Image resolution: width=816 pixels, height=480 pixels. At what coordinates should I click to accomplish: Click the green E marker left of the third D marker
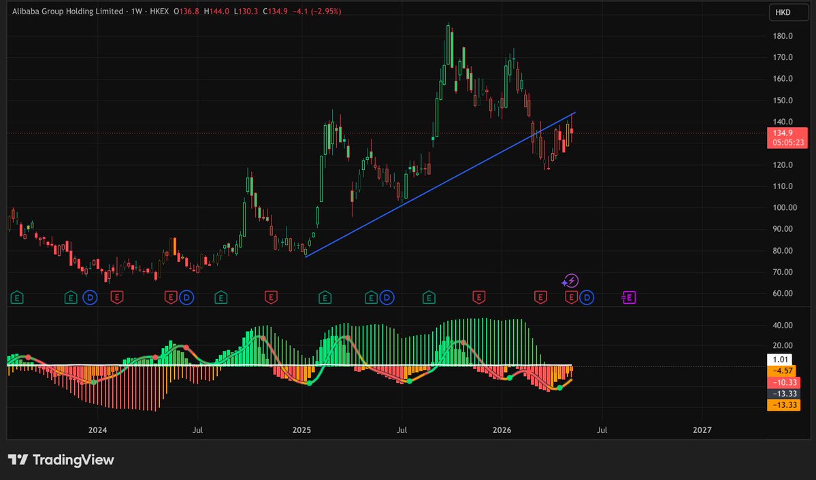click(370, 298)
